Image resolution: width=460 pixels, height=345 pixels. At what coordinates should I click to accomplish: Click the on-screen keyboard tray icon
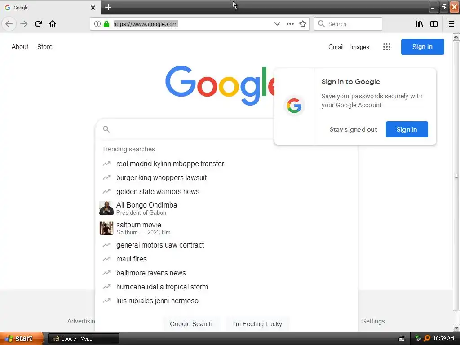[402, 339]
